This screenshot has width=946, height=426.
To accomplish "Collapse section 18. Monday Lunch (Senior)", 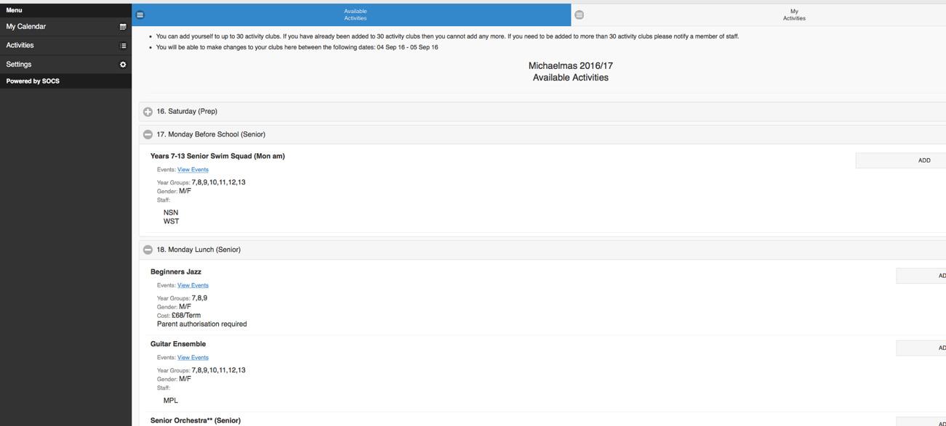I will coord(542,250).
